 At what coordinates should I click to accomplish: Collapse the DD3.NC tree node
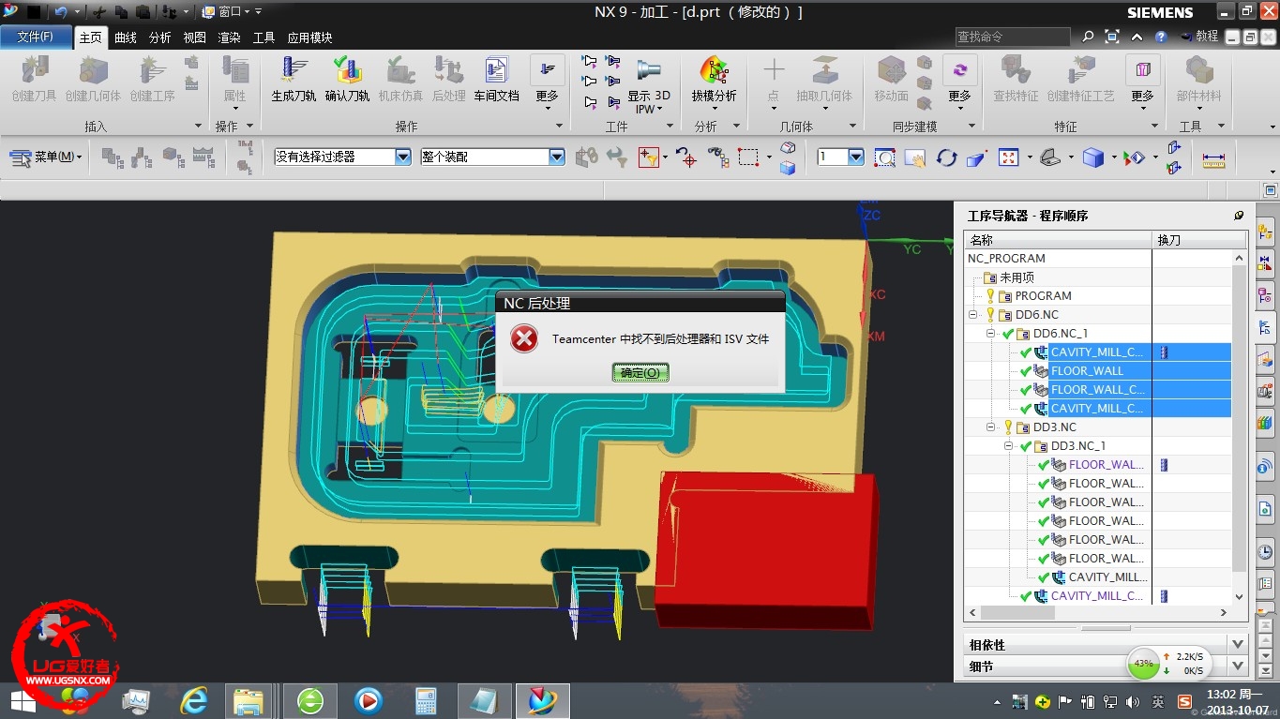[991, 427]
